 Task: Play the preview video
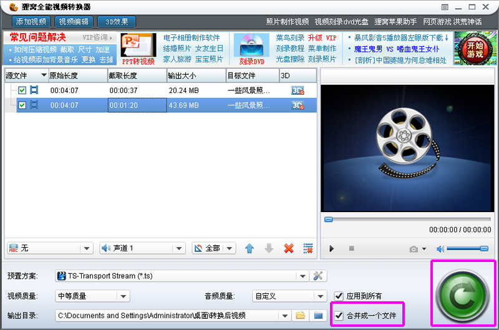(x=332, y=248)
